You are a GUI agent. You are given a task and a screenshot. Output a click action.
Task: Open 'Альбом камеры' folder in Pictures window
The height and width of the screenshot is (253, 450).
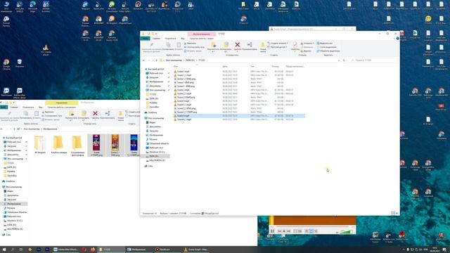point(58,145)
